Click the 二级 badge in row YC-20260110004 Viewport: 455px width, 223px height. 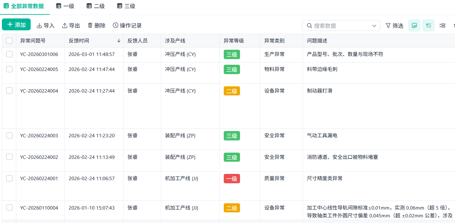pyautogui.click(x=232, y=208)
